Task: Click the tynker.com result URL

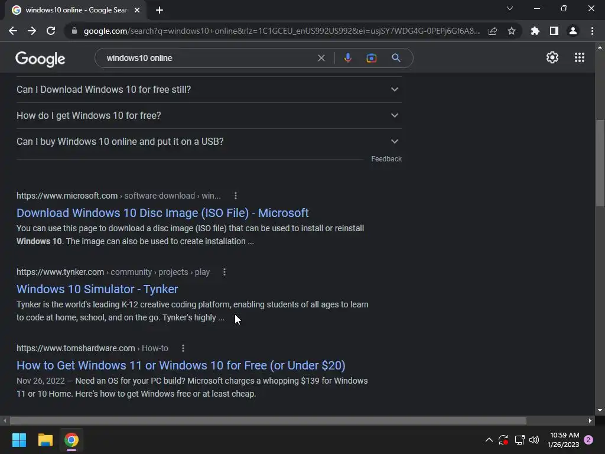Action: pyautogui.click(x=113, y=272)
